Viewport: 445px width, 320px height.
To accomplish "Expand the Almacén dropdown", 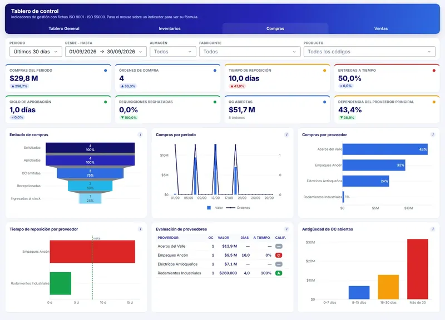I will (173, 52).
